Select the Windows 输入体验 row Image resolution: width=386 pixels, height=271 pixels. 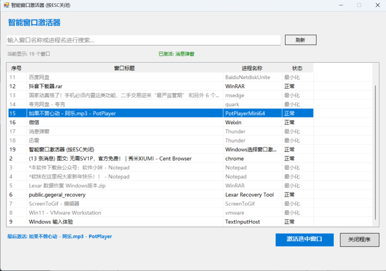tap(161, 222)
